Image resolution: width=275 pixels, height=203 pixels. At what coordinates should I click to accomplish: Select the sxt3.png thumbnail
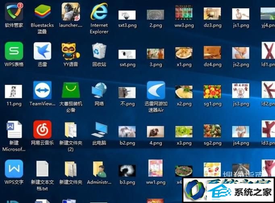(127, 15)
